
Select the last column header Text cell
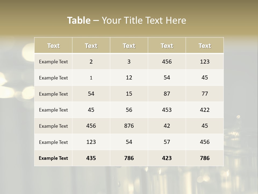click(x=205, y=46)
